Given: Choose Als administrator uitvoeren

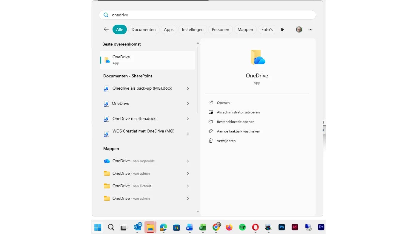Looking at the screenshot, I should pos(234,112).
